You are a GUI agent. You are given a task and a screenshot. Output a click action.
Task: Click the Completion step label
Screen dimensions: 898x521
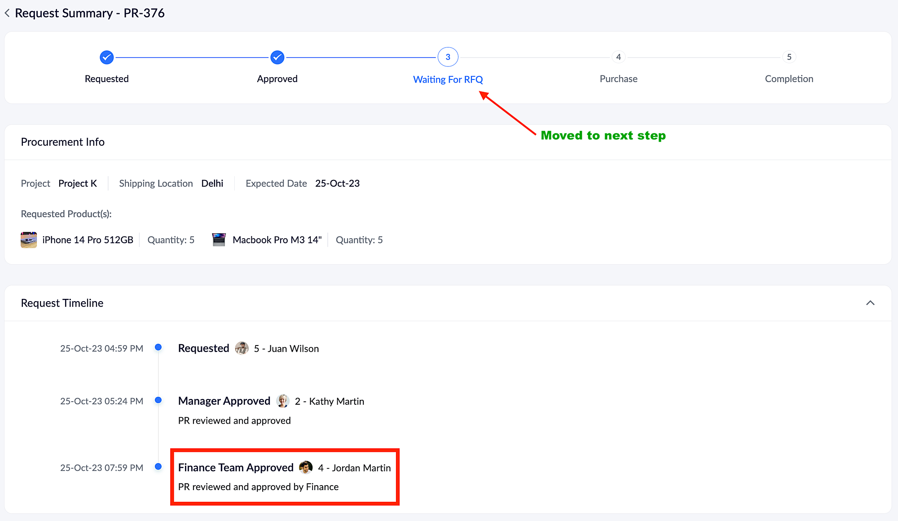(789, 79)
